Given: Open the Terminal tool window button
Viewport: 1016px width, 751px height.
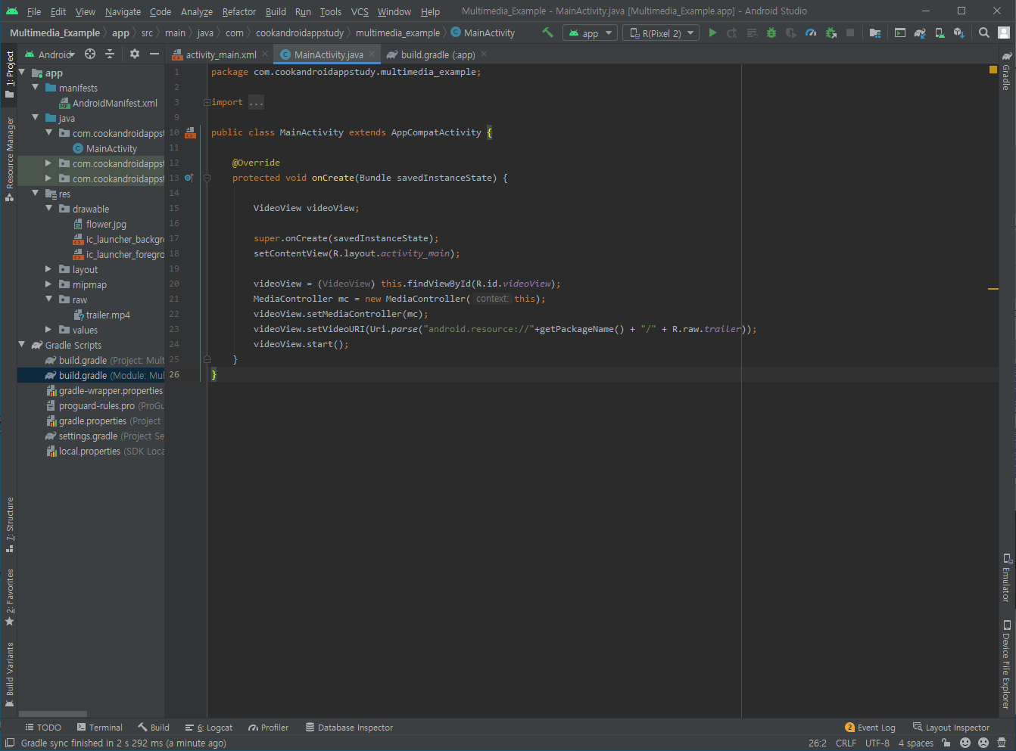Looking at the screenshot, I should click(100, 728).
